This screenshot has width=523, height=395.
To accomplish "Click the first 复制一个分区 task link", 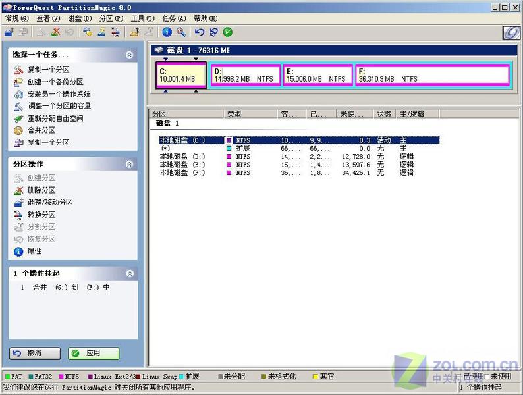I will pos(48,70).
